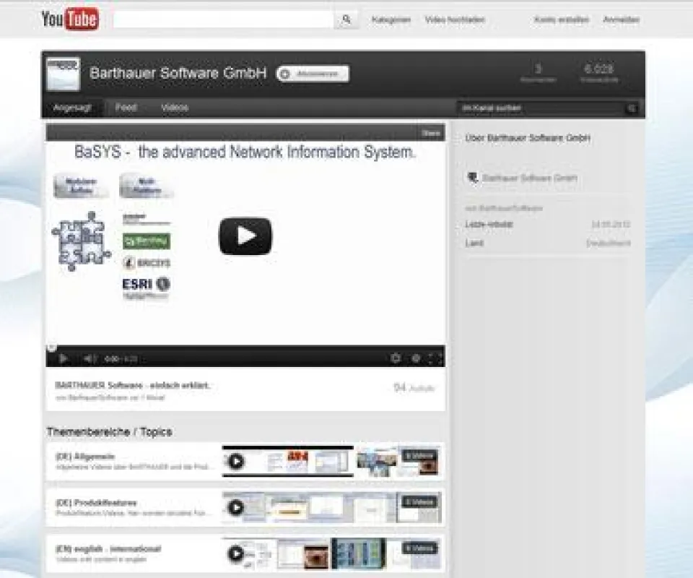Click the channel search magnifier icon
Image resolution: width=693 pixels, height=578 pixels.
pyautogui.click(x=632, y=108)
